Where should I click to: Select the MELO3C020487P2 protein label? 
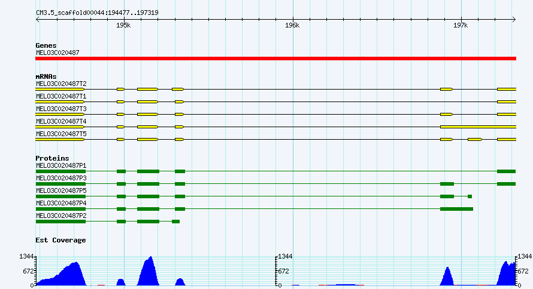(x=61, y=216)
